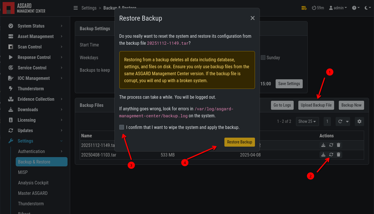374x214 pixels.
Task: Open the Show 25 page size dropdown
Action: pyautogui.click(x=307, y=121)
